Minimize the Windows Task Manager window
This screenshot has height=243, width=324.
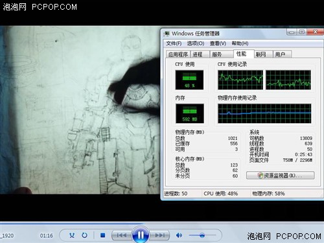(292, 32)
